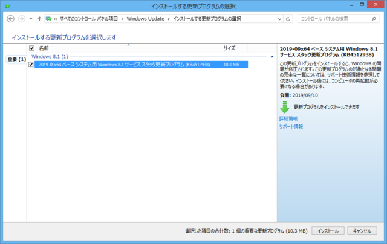Open the サポート情報 link

[291, 126]
